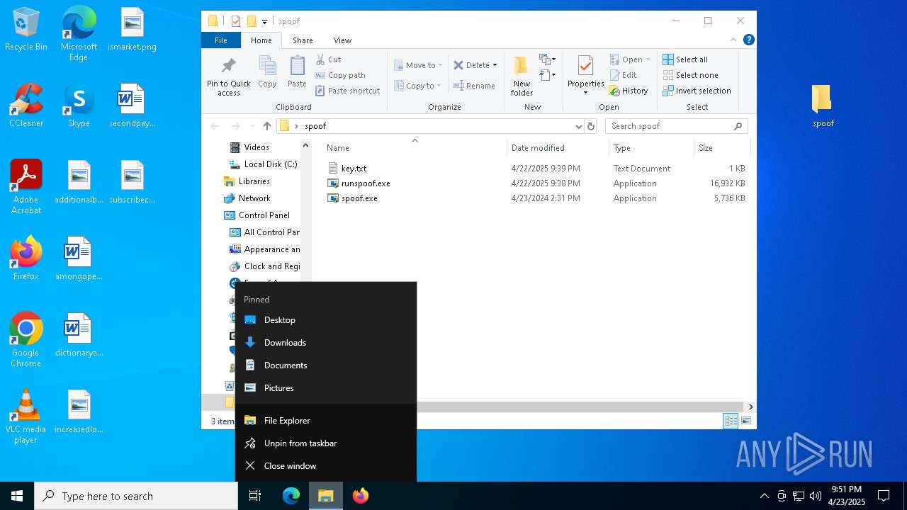Screen dimensions: 907x510
Task: Open Downloads from pinned jump list
Action: click(326, 343)
